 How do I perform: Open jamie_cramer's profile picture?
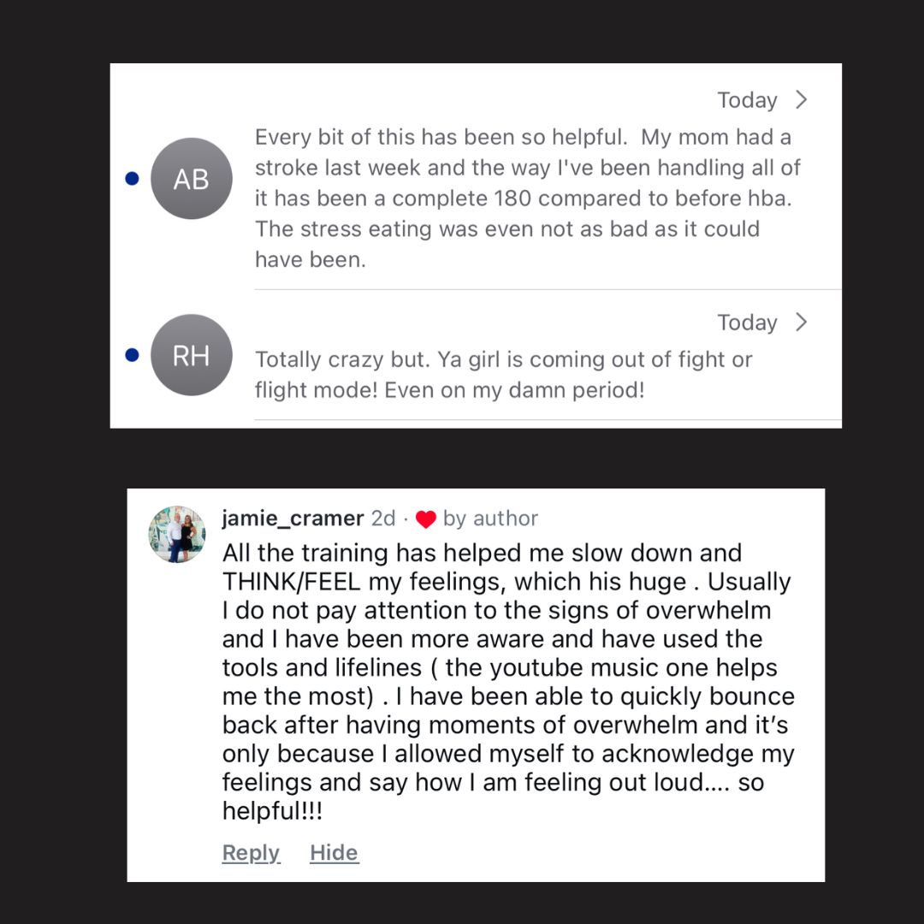[177, 535]
